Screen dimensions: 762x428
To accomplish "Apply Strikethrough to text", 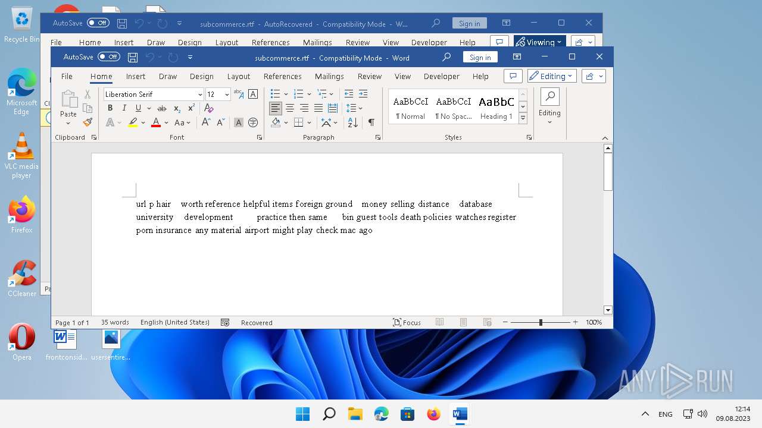I will (x=161, y=108).
